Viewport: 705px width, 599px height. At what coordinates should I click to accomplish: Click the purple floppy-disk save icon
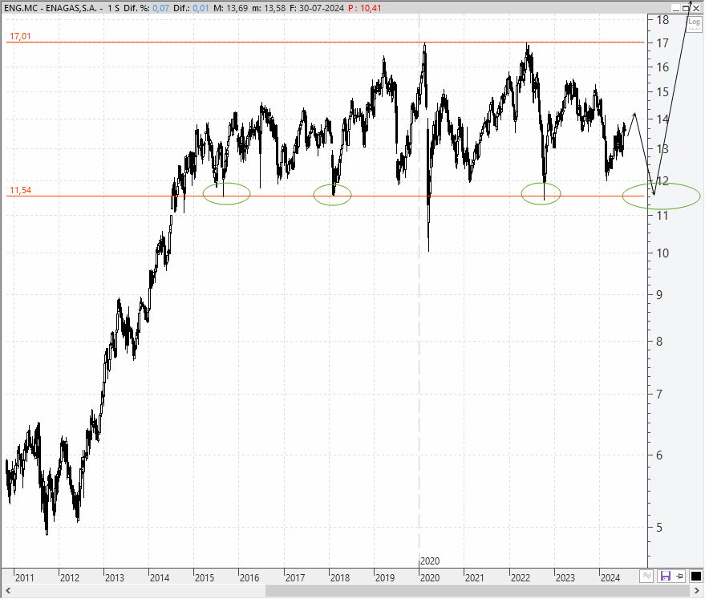tap(666, 576)
